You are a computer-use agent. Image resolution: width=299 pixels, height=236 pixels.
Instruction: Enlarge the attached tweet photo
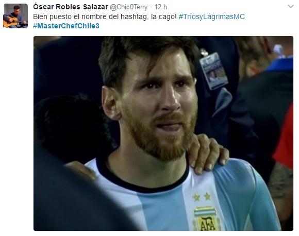click(x=163, y=133)
